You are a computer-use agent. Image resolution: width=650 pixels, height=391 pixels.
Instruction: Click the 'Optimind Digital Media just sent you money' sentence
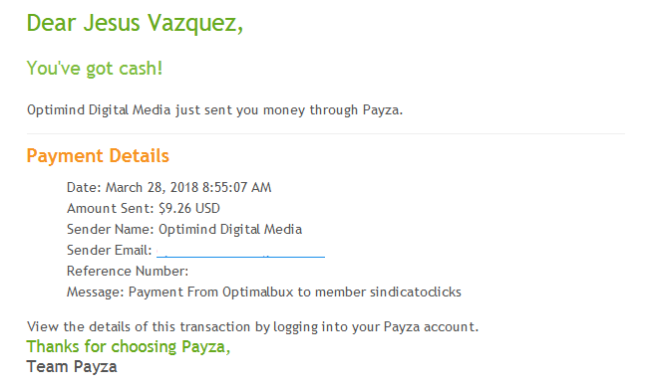(x=214, y=110)
